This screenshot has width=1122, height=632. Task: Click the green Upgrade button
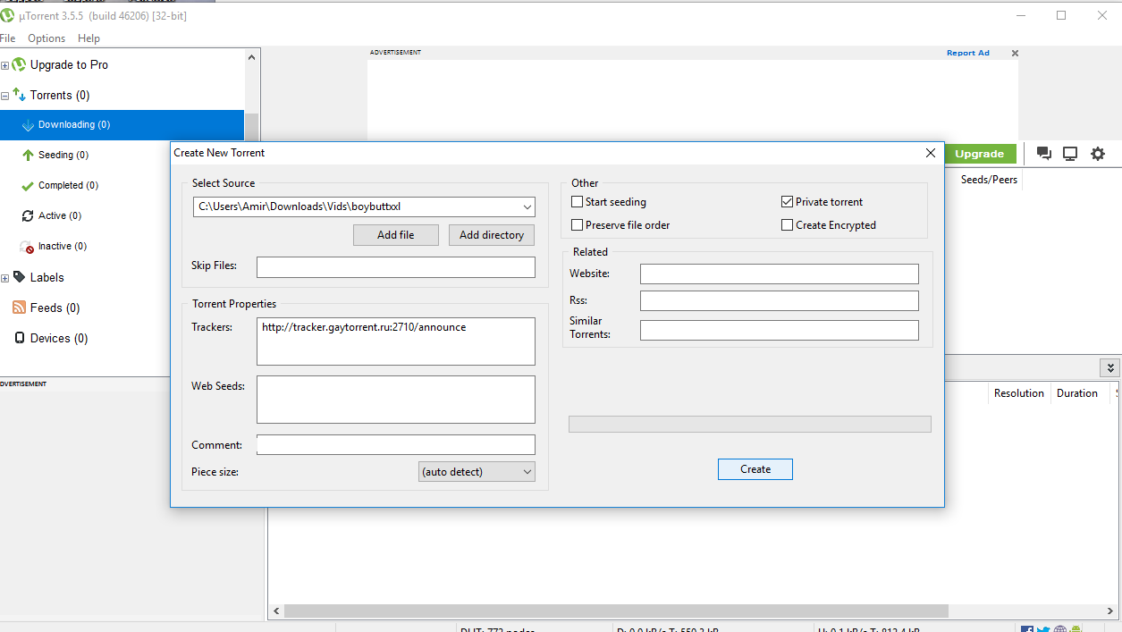click(x=981, y=153)
